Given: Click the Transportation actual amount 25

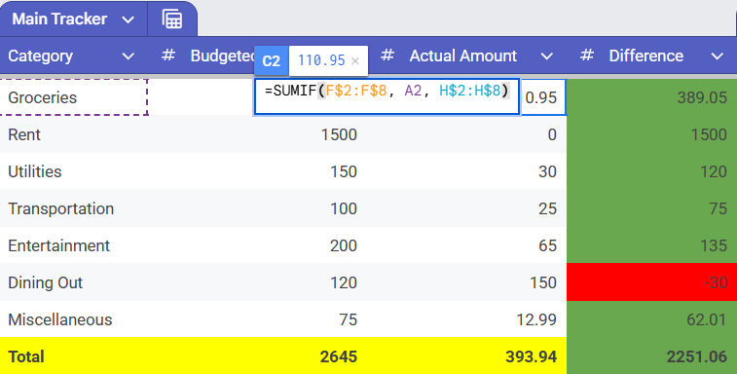Looking at the screenshot, I should click(x=547, y=208).
